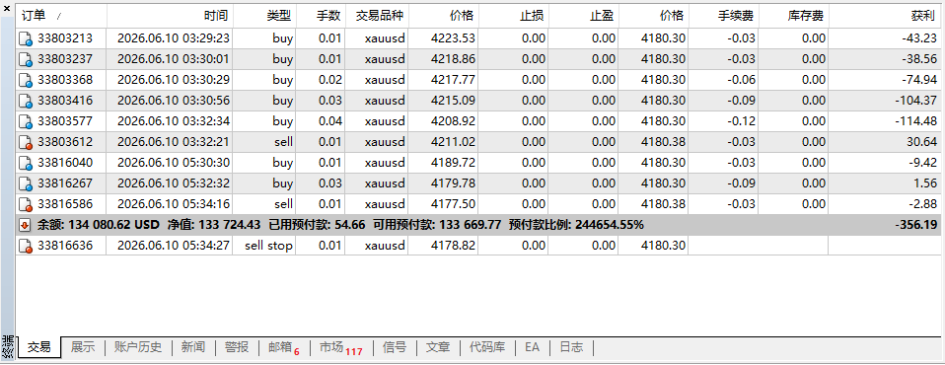This screenshot has width=945, height=365.
Task: Click the profit value 1.56
Action: 925,183
